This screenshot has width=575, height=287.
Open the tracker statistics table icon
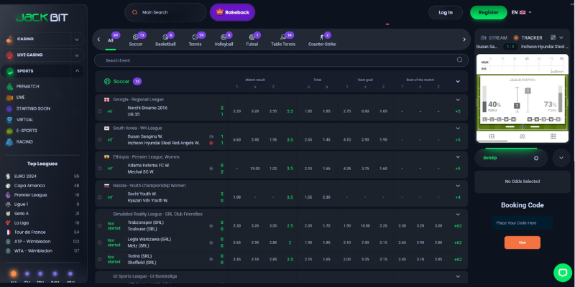click(x=553, y=136)
